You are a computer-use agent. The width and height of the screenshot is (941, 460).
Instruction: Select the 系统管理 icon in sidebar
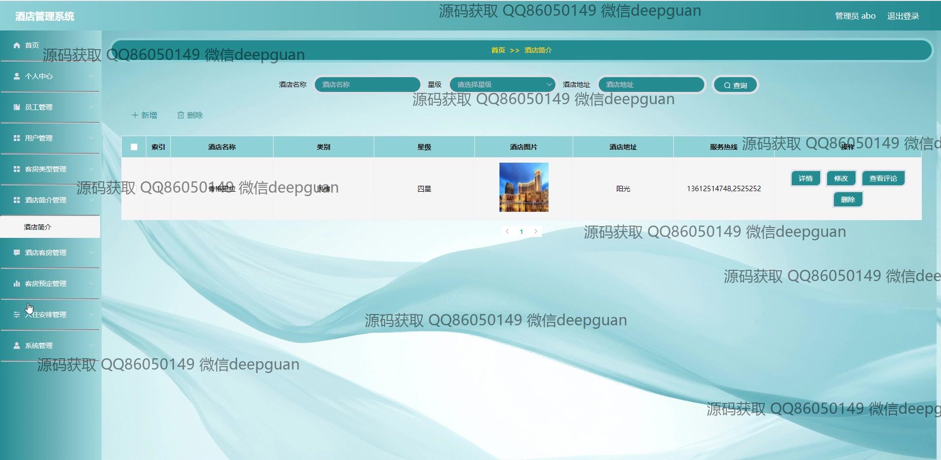[x=16, y=345]
